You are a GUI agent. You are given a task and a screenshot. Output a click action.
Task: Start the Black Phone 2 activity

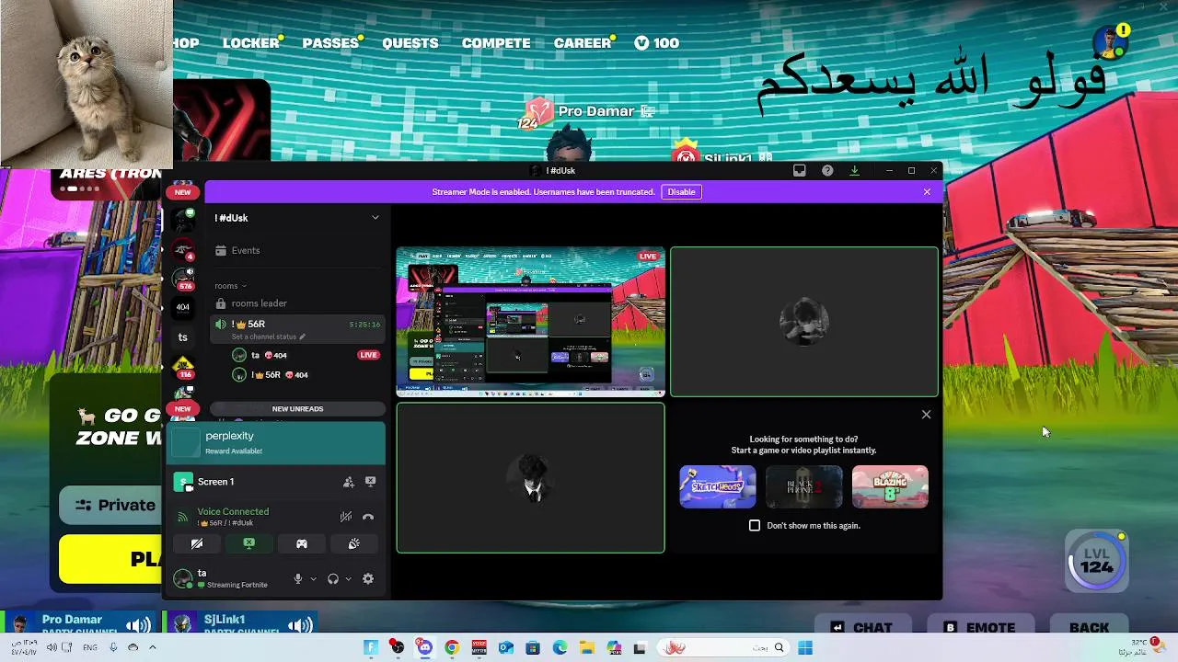[x=803, y=486]
